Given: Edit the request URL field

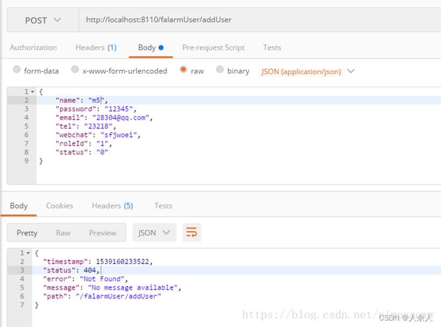Looking at the screenshot, I should click(x=260, y=20).
